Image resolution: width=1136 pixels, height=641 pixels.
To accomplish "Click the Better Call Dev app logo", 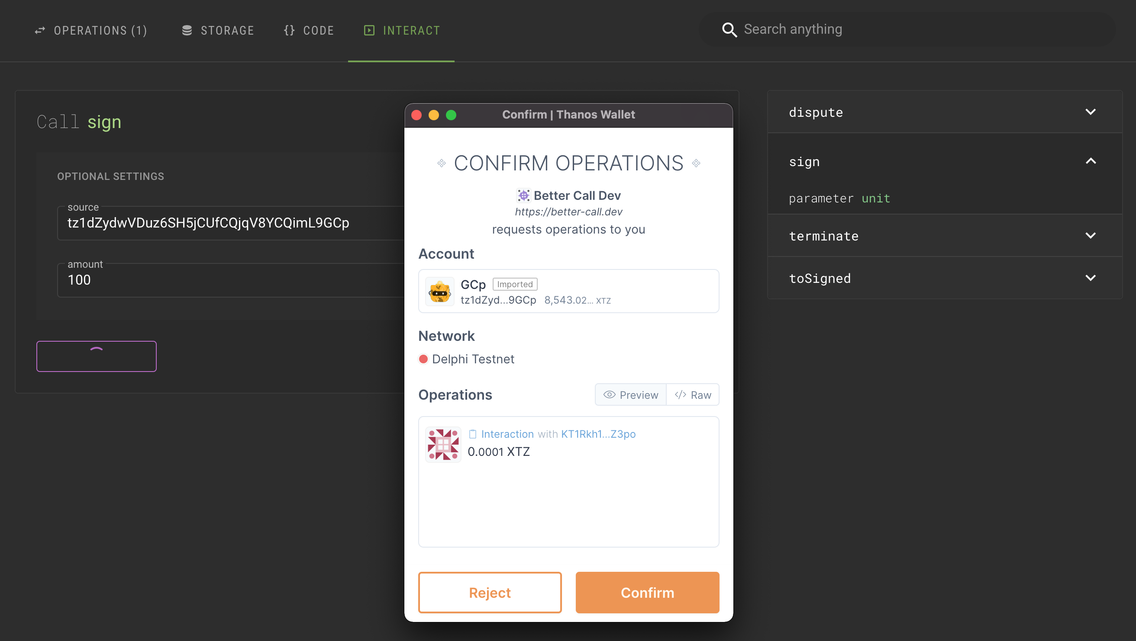I will (523, 195).
